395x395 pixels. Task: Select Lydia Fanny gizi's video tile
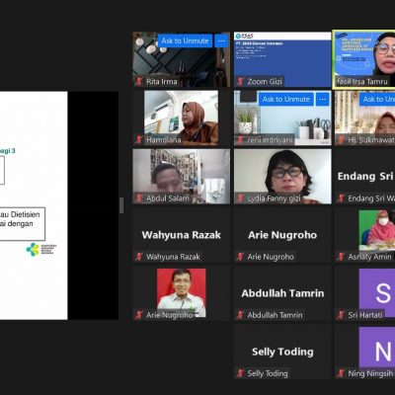pyautogui.click(x=282, y=177)
